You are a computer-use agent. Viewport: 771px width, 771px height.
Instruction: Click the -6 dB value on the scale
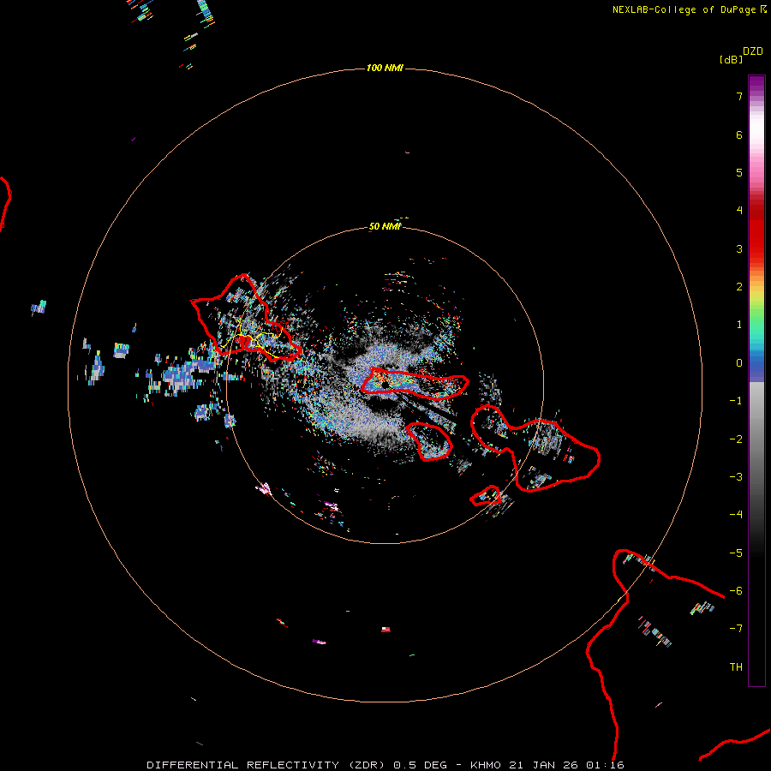coord(736,591)
